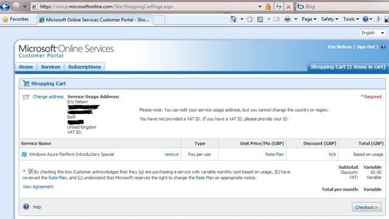View the security lock icon report
Screen dimensions: 389x219
click(268, 7)
